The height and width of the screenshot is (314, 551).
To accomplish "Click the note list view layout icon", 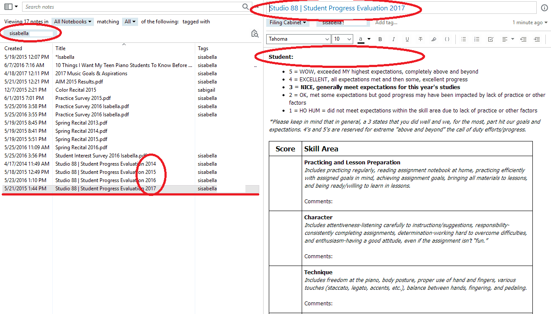I will pos(8,7).
